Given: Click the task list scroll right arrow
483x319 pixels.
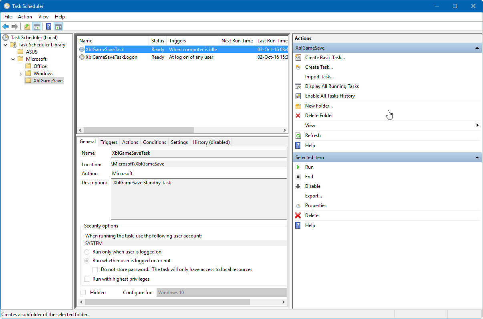Looking at the screenshot, I should point(285,130).
